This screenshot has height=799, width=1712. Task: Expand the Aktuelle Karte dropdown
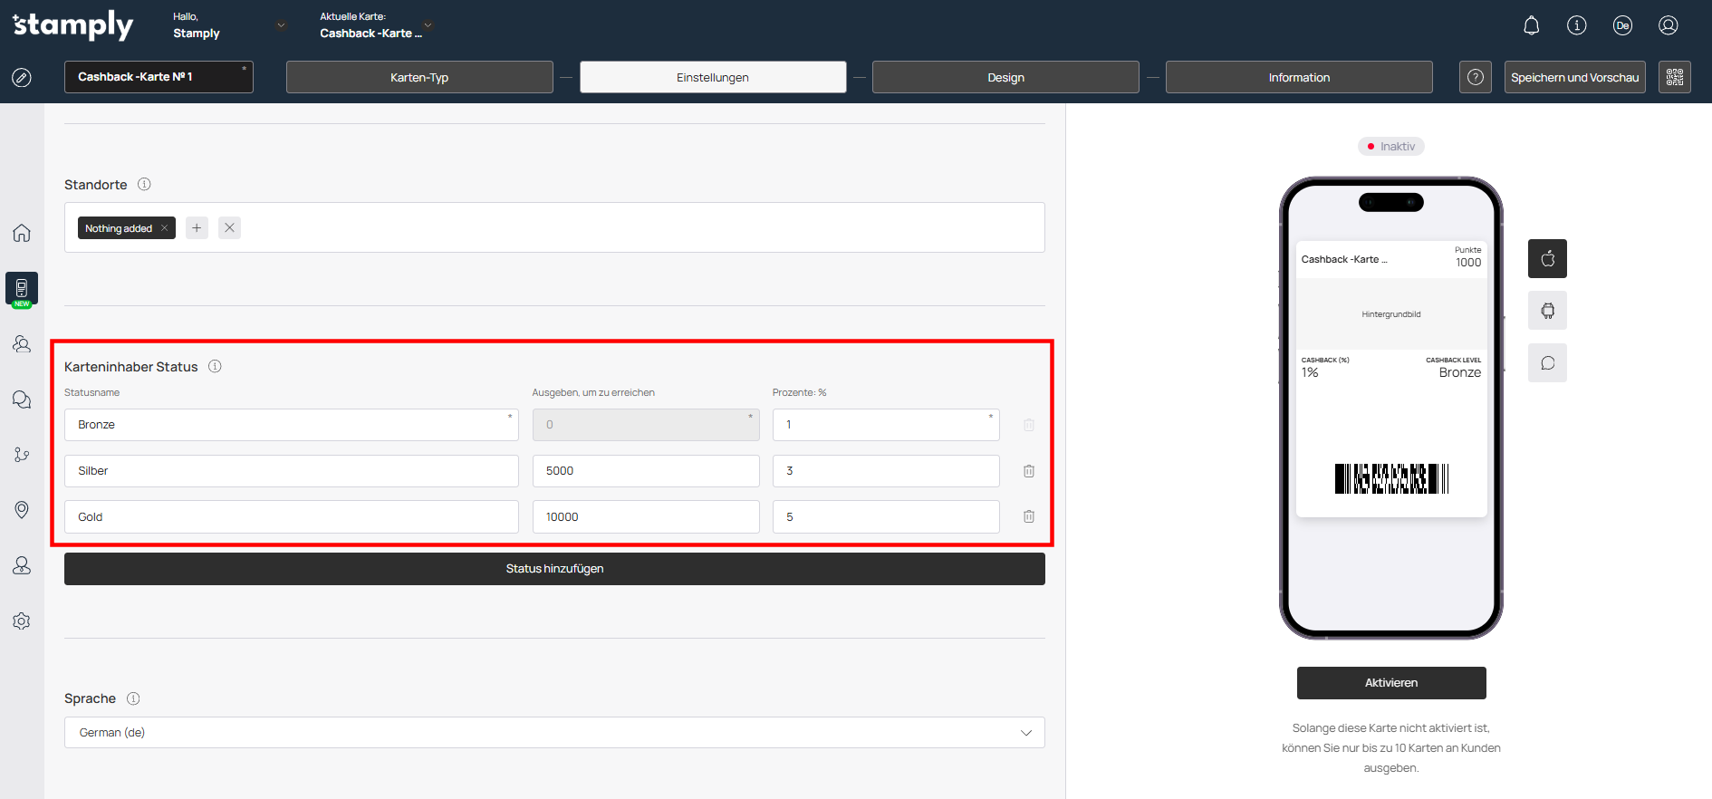pos(428,25)
